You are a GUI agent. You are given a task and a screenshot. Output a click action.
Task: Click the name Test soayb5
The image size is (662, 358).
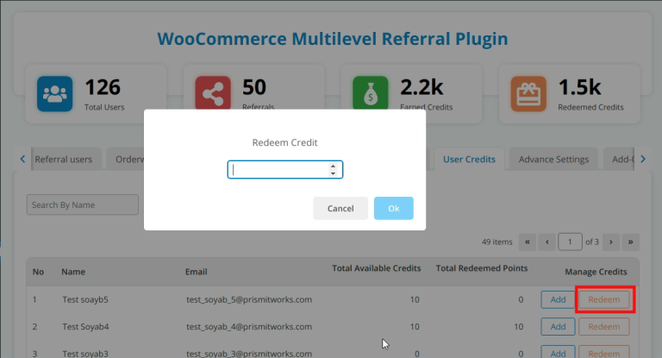[85, 299]
